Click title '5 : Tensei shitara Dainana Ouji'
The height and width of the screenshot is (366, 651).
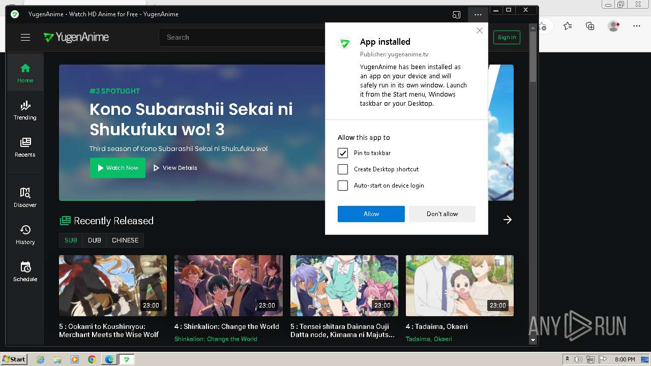[342, 330]
